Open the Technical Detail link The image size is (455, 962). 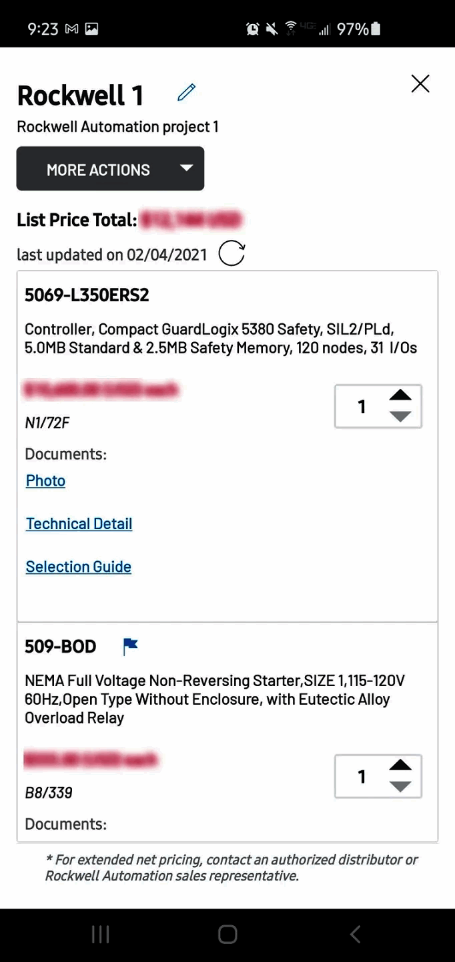79,524
